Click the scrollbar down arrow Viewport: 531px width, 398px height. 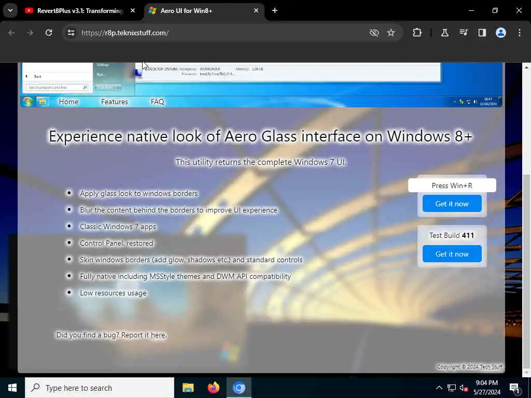[x=526, y=373]
